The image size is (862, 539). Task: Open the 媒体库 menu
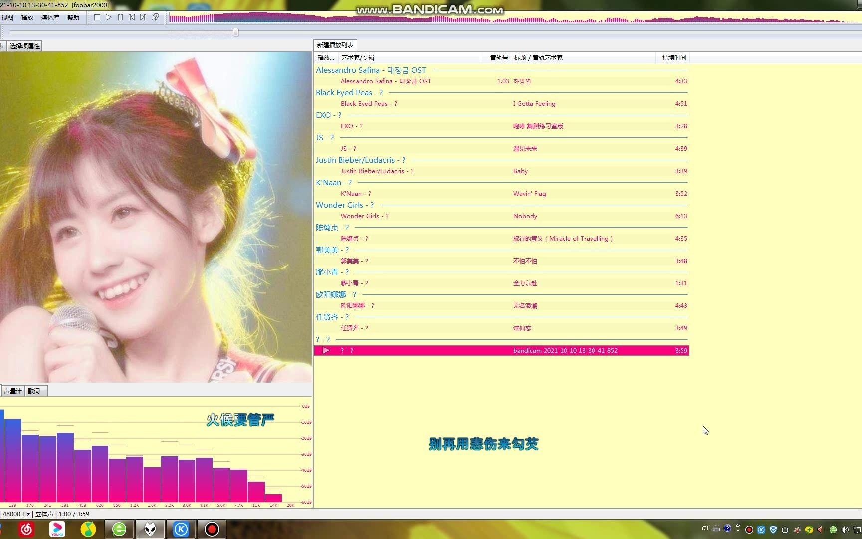coord(50,17)
